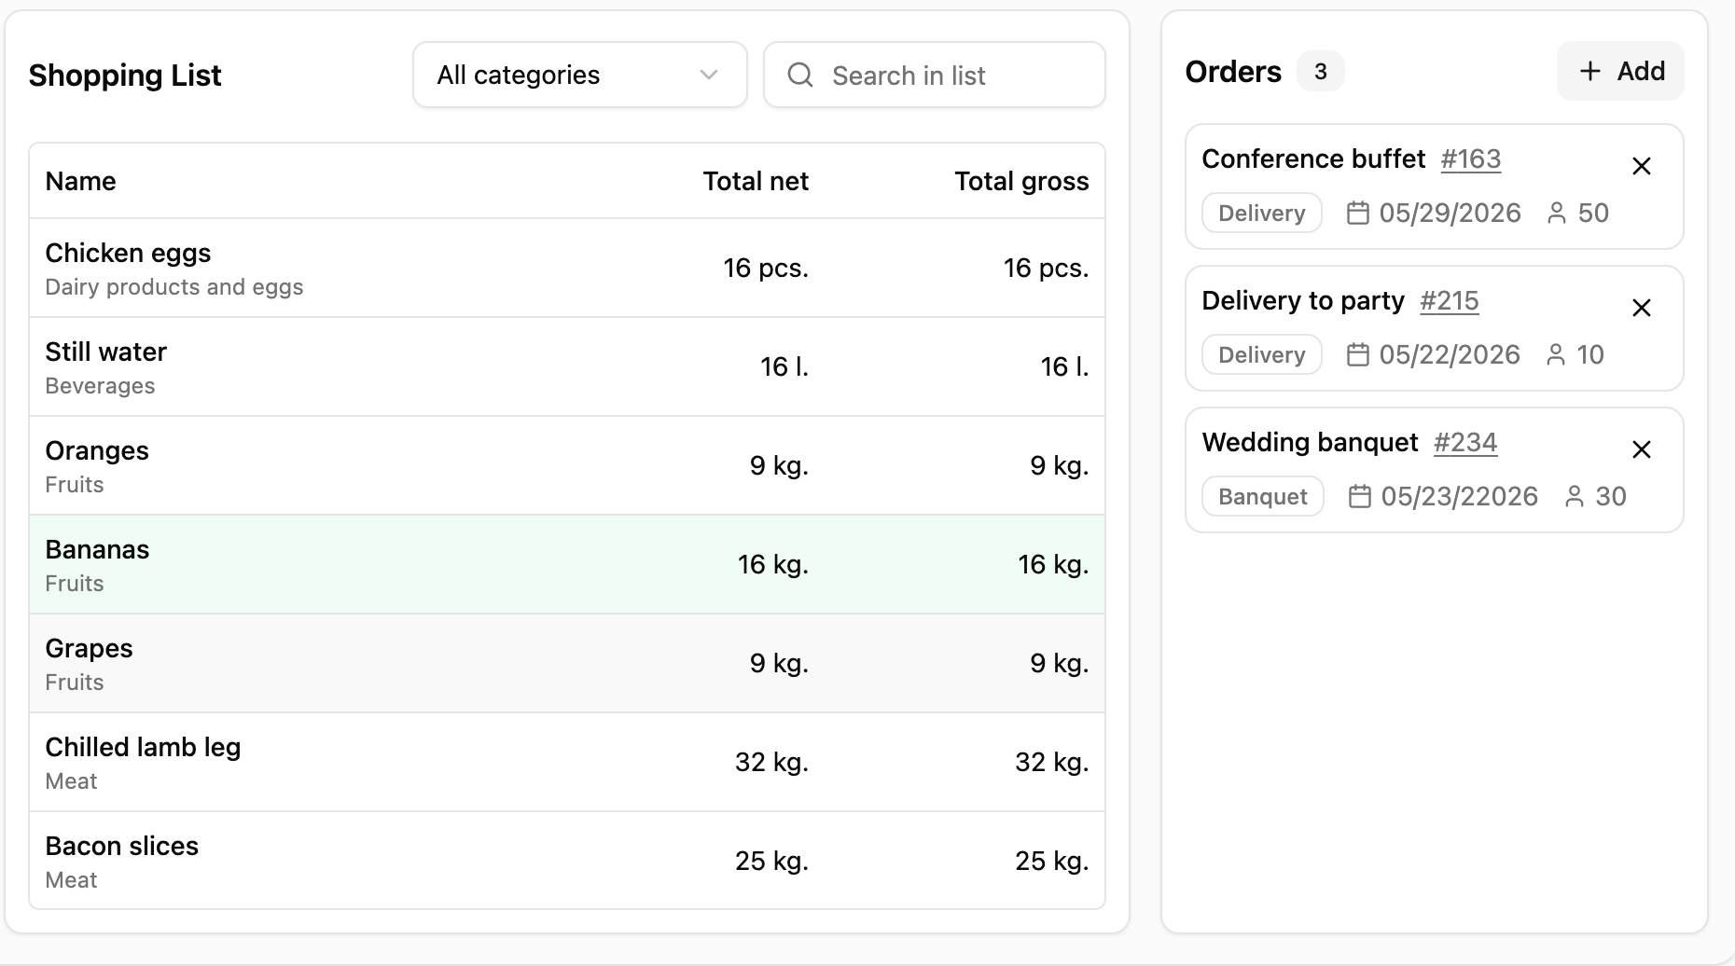
Task: Click the date 05/23/22026
Action: point(1459,497)
